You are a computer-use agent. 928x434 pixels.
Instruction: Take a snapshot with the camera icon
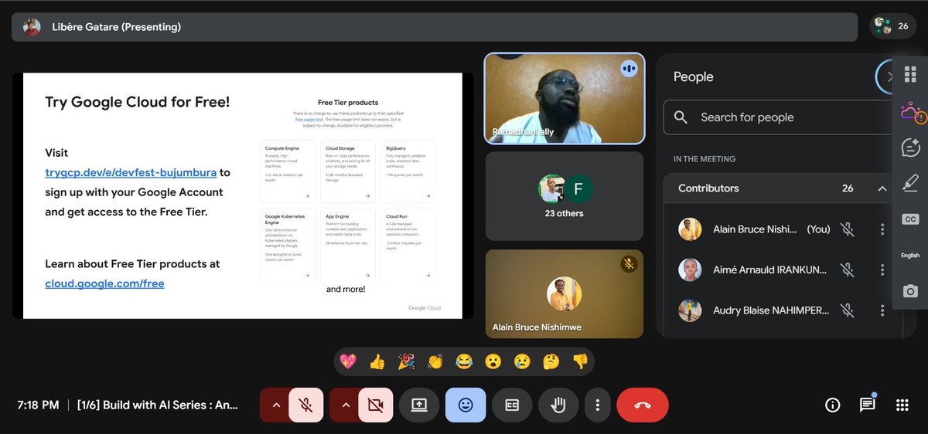[910, 291]
